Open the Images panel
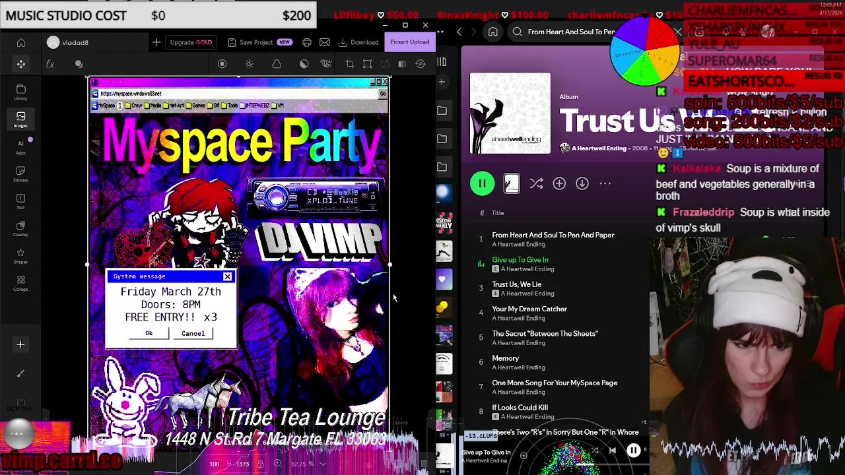This screenshot has height=475, width=845. (20, 119)
